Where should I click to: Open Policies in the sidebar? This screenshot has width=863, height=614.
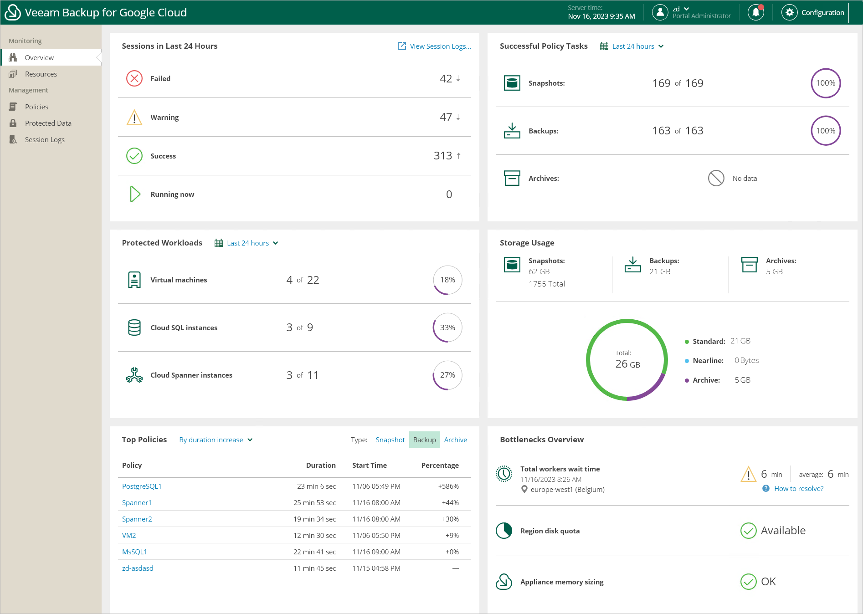(36, 107)
